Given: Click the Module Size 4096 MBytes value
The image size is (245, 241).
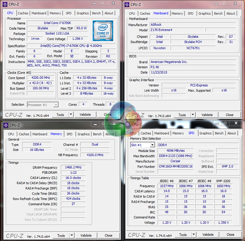Looking at the screenshot, I should tap(176, 151).
